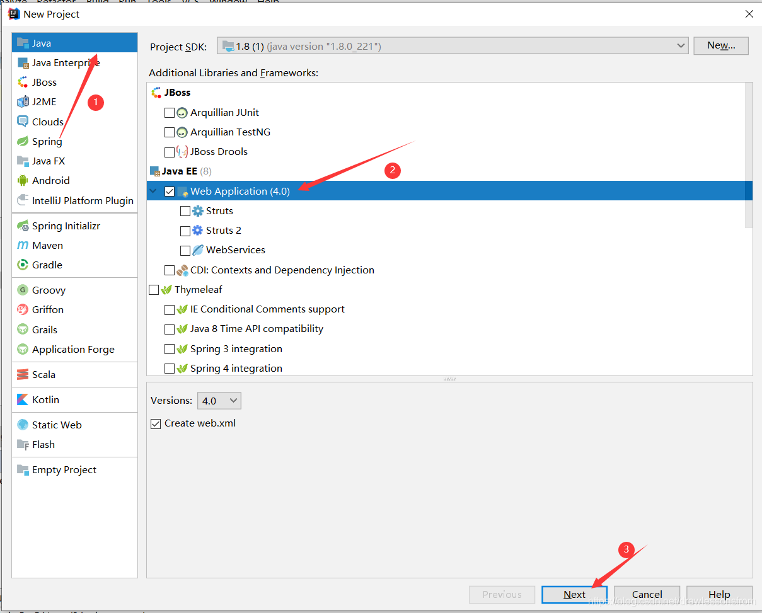Check the WebServices checkbox
The width and height of the screenshot is (762, 613).
185,249
